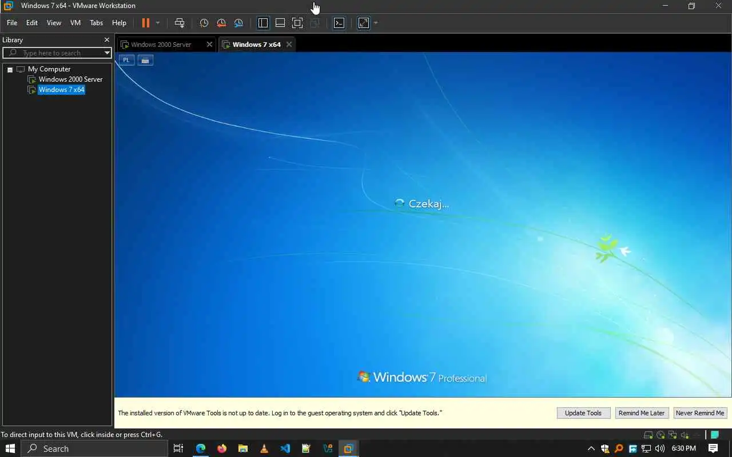
Task: Click the sound card status icon
Action: point(683,435)
